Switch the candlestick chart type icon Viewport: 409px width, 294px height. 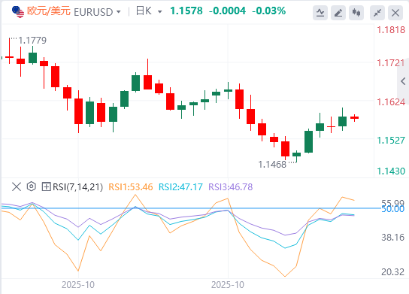point(356,13)
